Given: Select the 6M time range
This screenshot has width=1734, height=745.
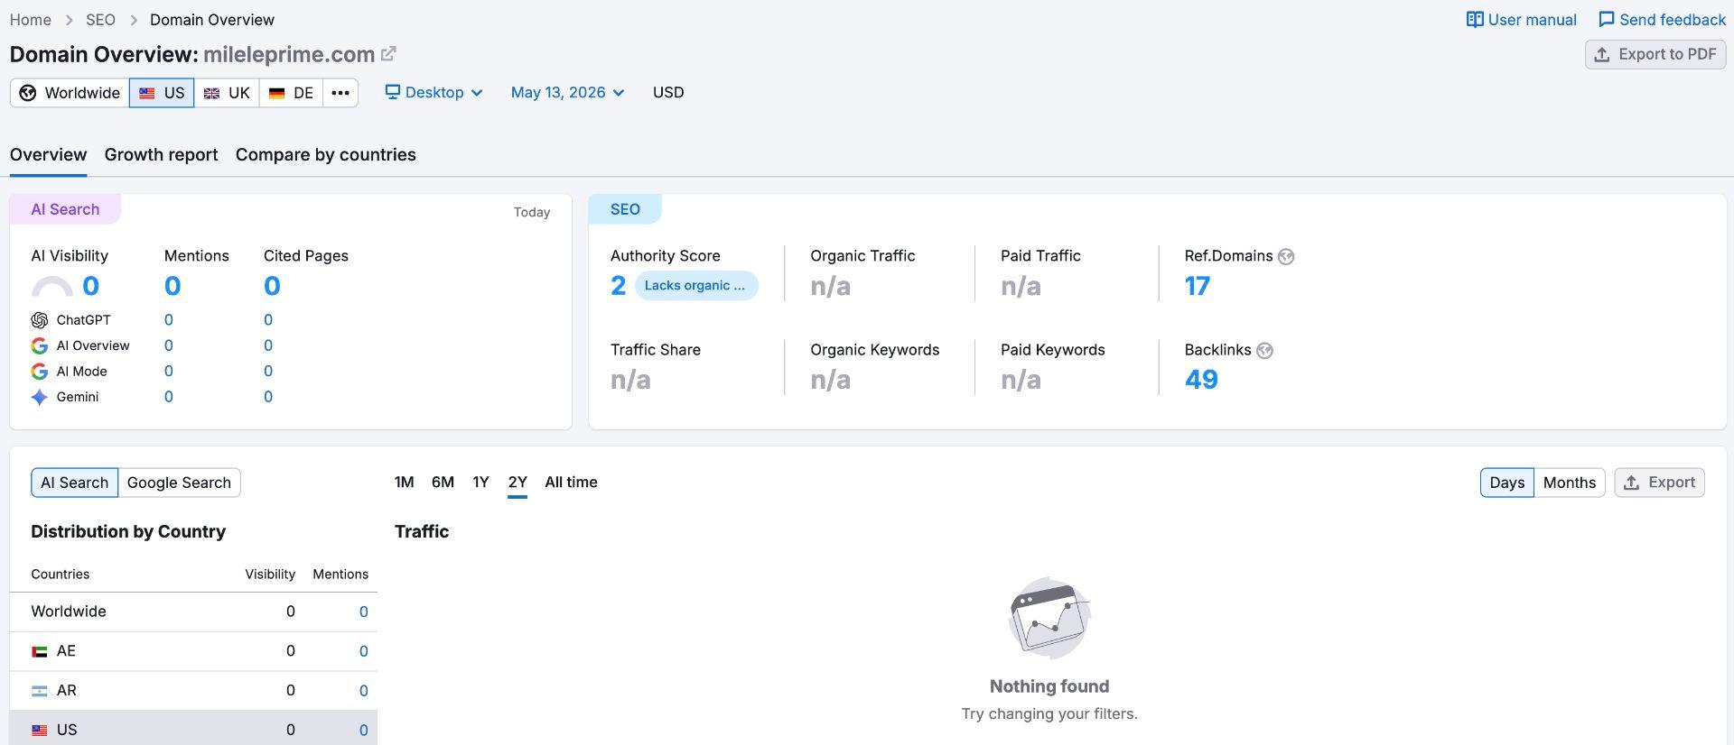Looking at the screenshot, I should tap(443, 483).
